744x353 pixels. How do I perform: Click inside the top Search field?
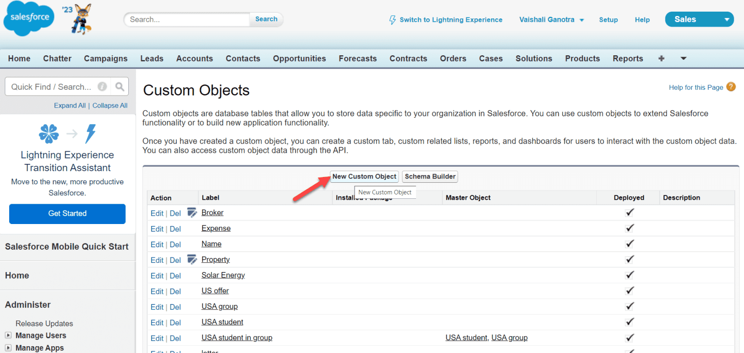(186, 19)
